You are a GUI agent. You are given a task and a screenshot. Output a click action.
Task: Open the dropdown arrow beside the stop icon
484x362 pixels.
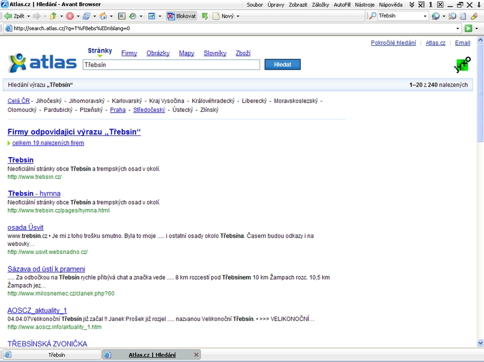(x=78, y=16)
